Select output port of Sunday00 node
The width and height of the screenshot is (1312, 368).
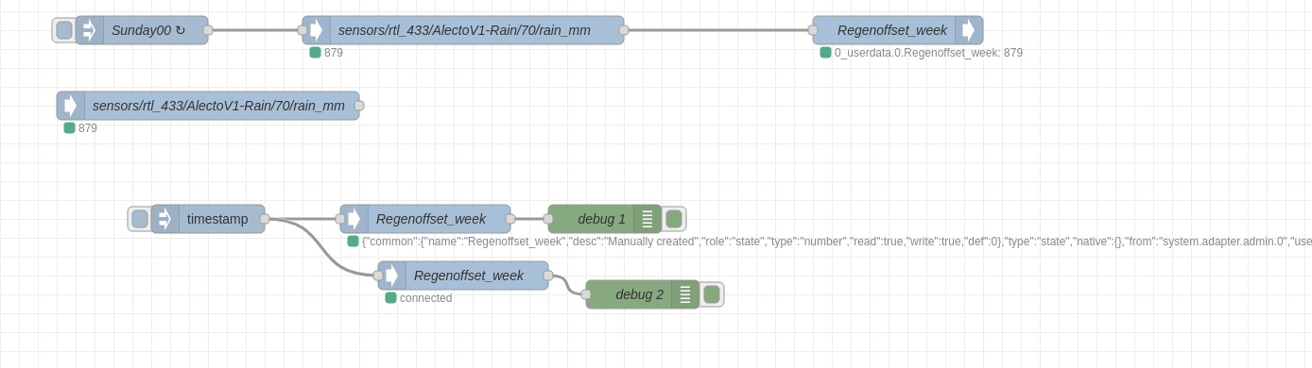pos(208,30)
